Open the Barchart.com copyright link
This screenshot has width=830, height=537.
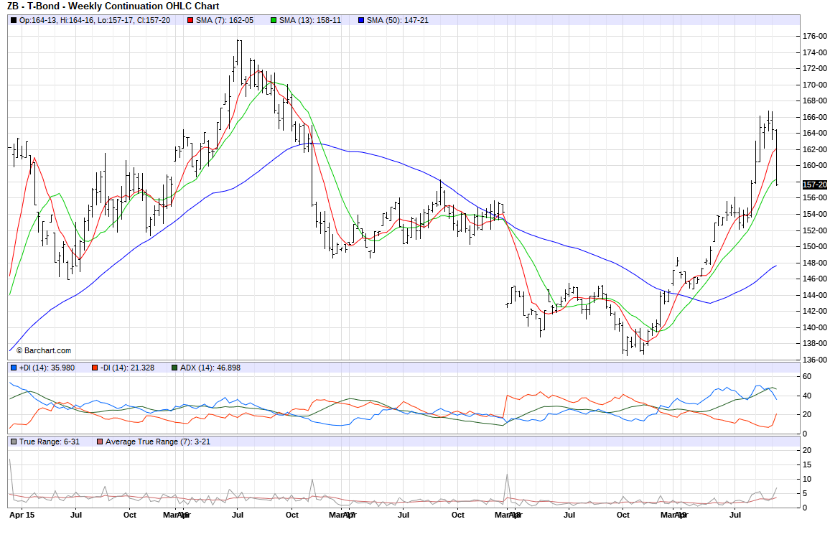point(43,350)
